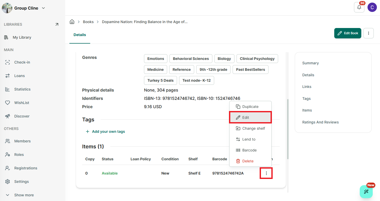
Task: Click the Edit Book button
Action: [x=348, y=33]
